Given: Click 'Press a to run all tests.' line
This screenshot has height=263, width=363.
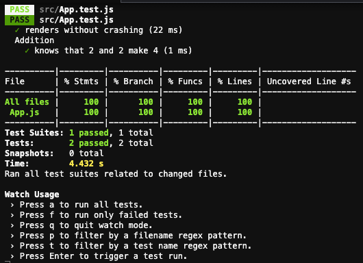Looking at the screenshot, I should 81,205.
